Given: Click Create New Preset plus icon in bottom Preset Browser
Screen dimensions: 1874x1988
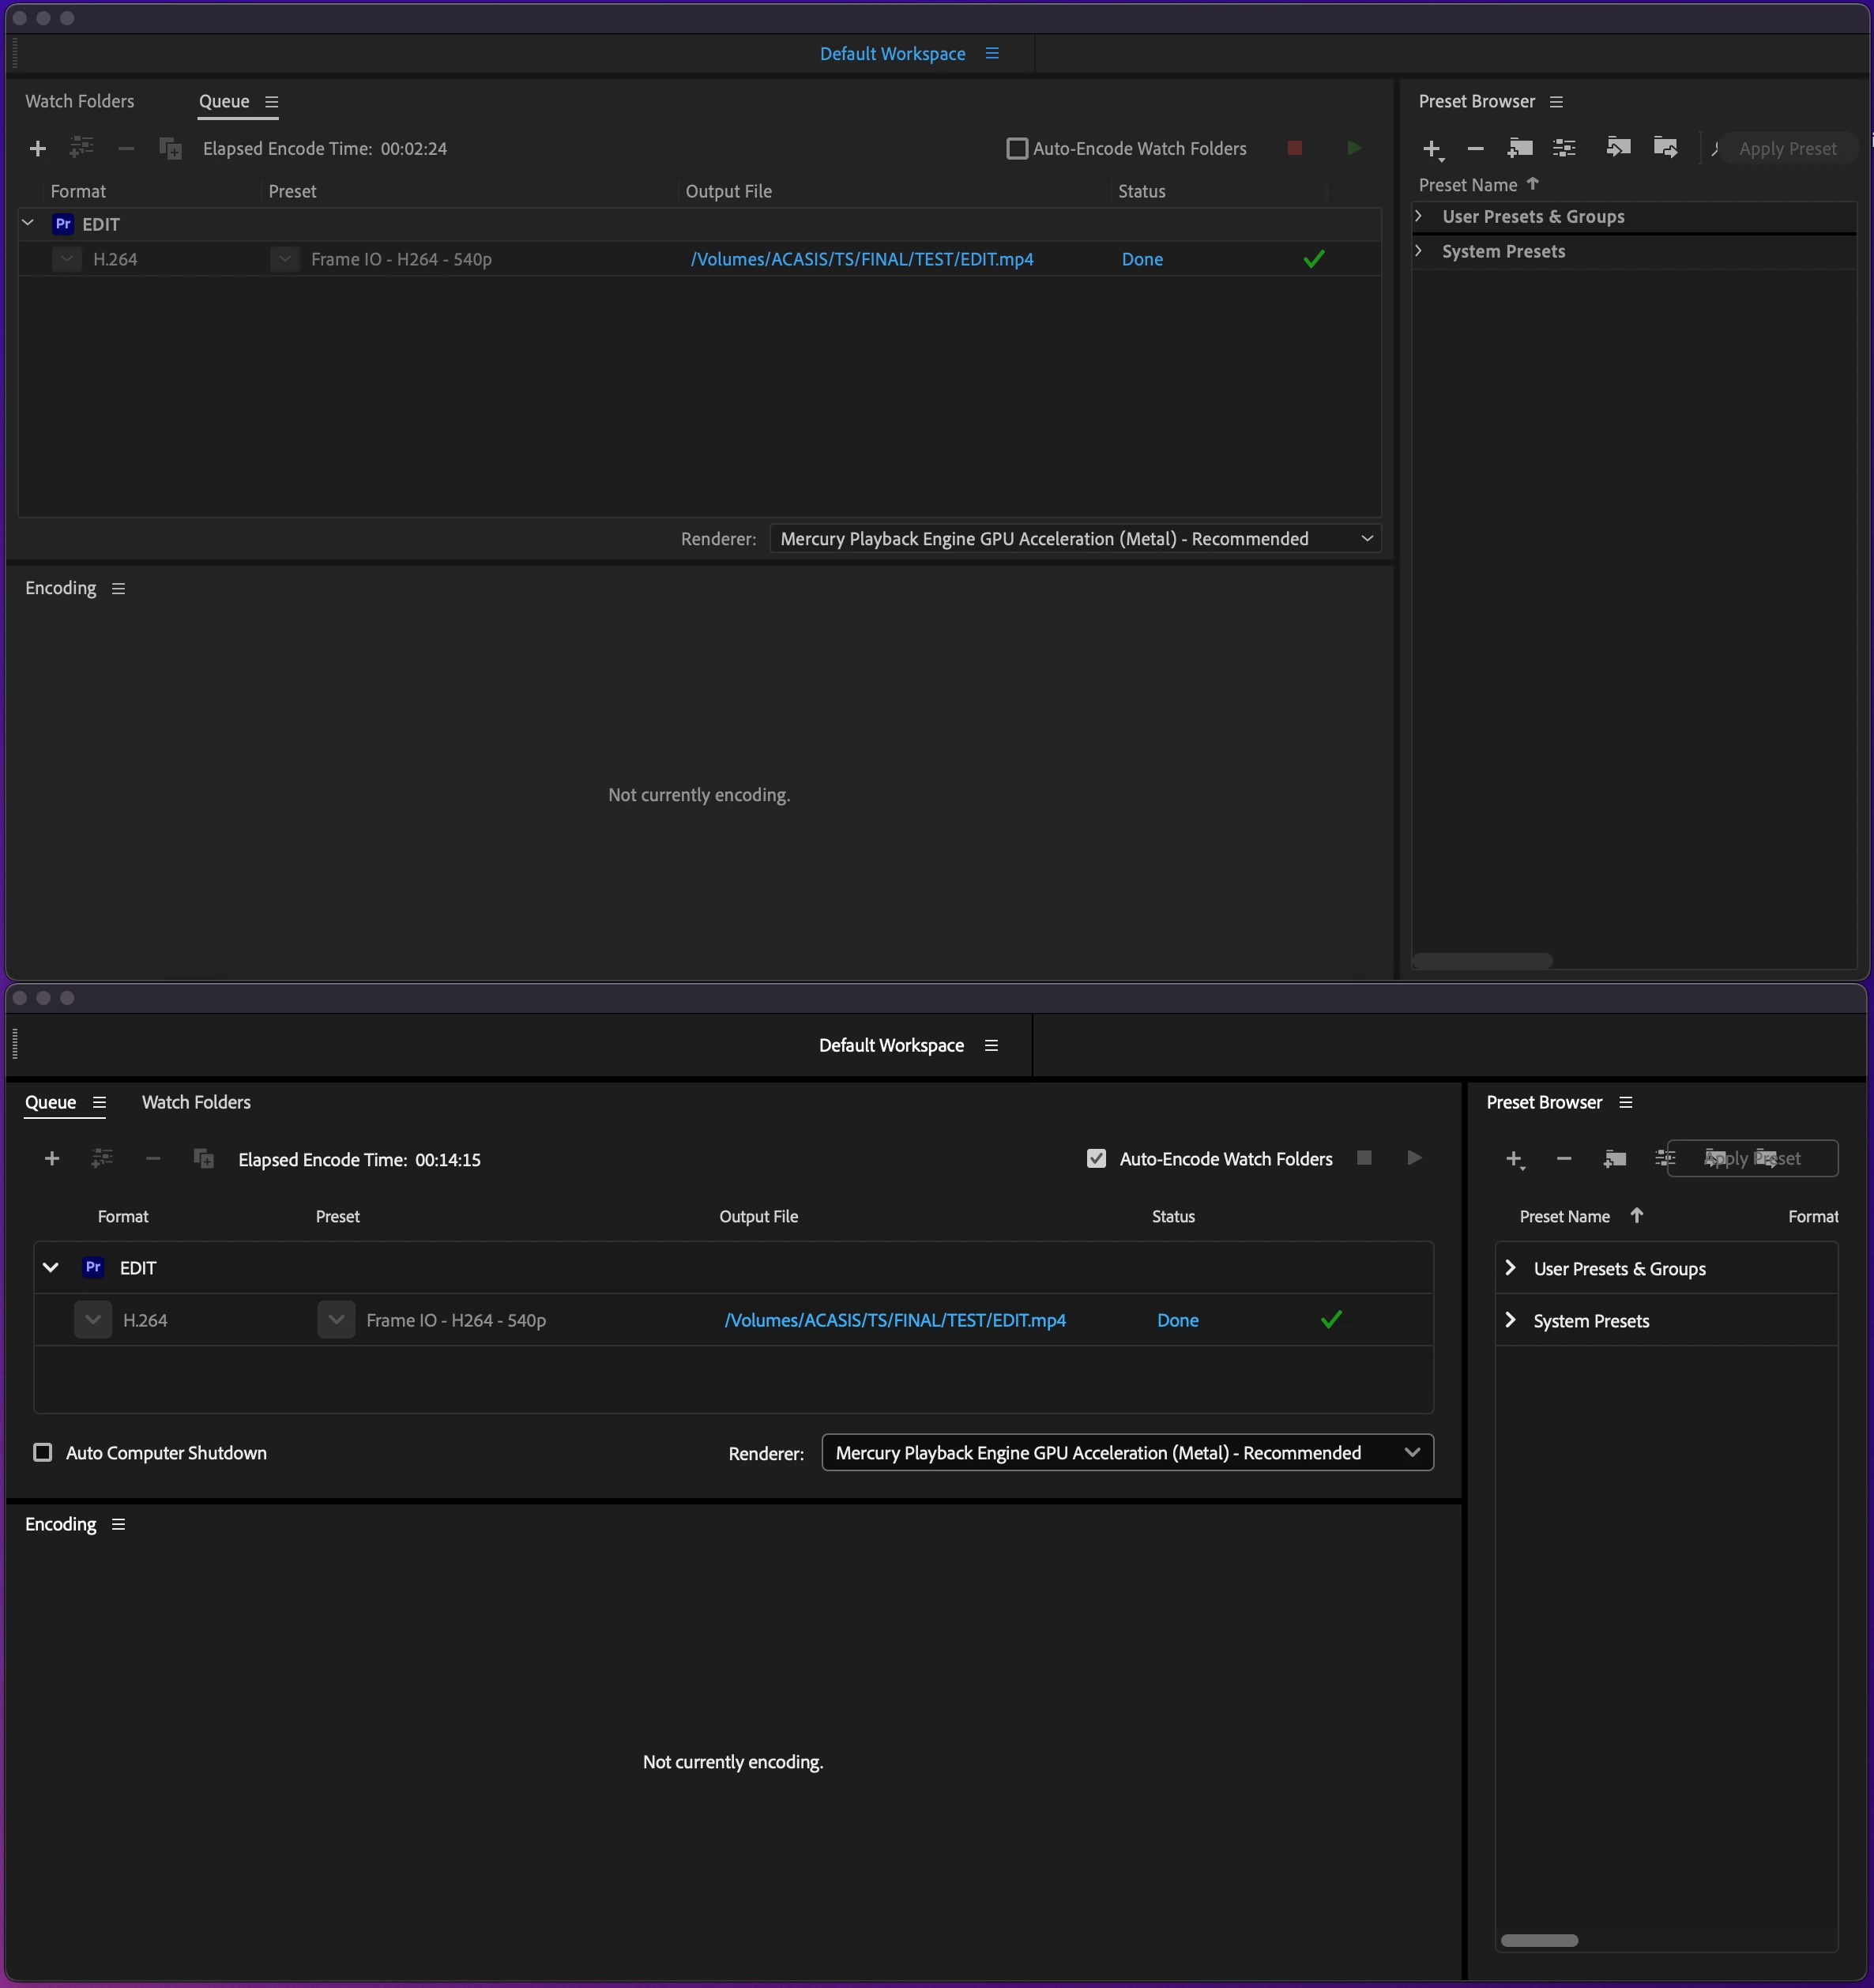Looking at the screenshot, I should point(1514,1159).
